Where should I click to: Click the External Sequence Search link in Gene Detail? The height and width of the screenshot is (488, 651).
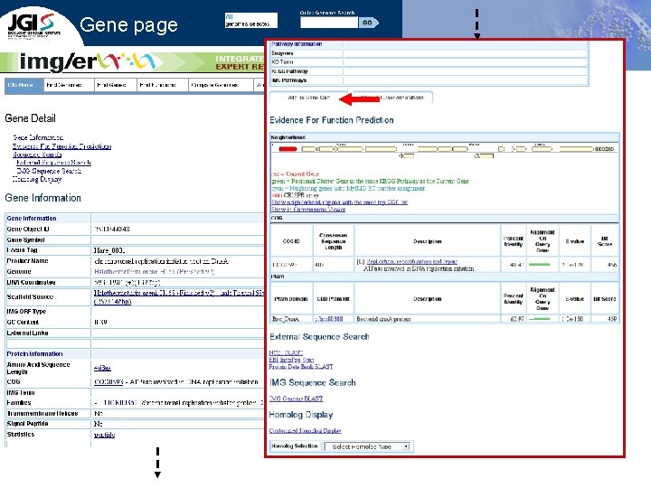coord(53,163)
